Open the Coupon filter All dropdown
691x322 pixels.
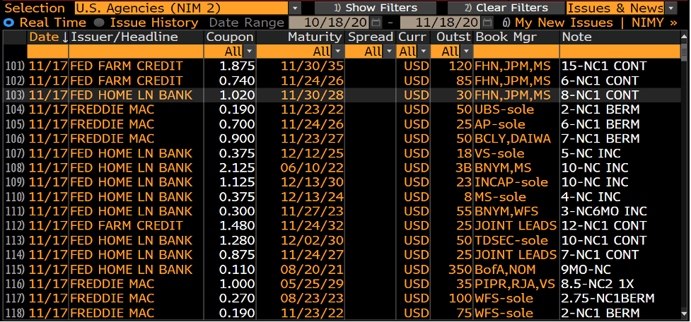click(250, 52)
